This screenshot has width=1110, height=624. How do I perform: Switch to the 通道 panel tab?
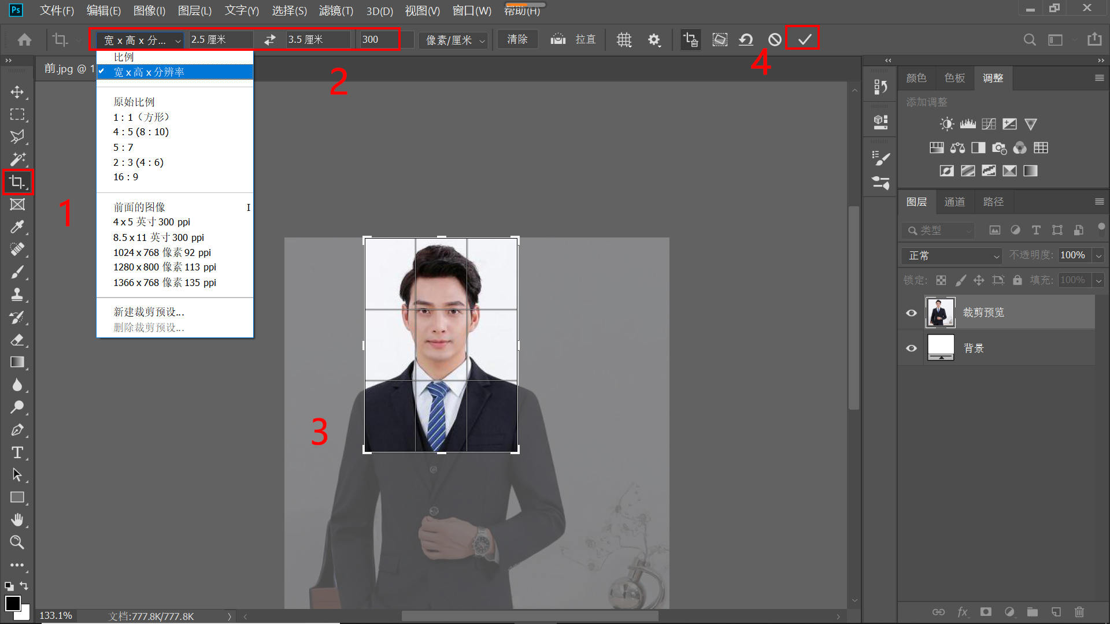pyautogui.click(x=954, y=202)
